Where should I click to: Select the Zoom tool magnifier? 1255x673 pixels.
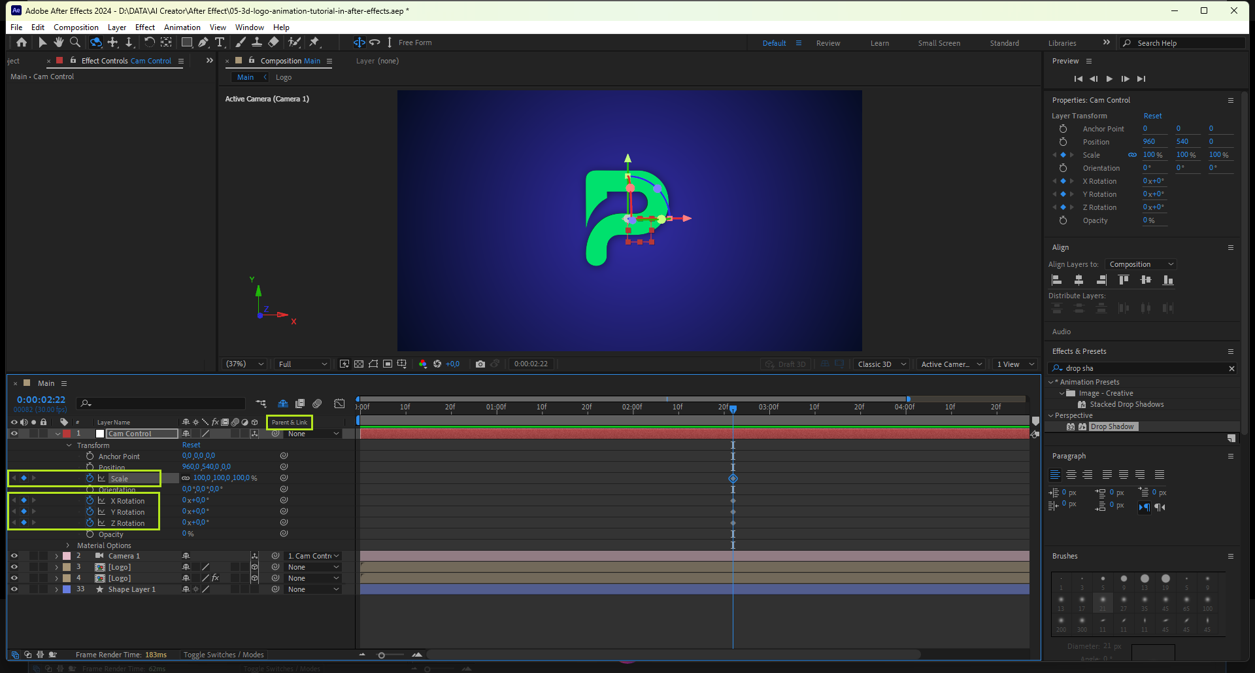click(x=75, y=43)
